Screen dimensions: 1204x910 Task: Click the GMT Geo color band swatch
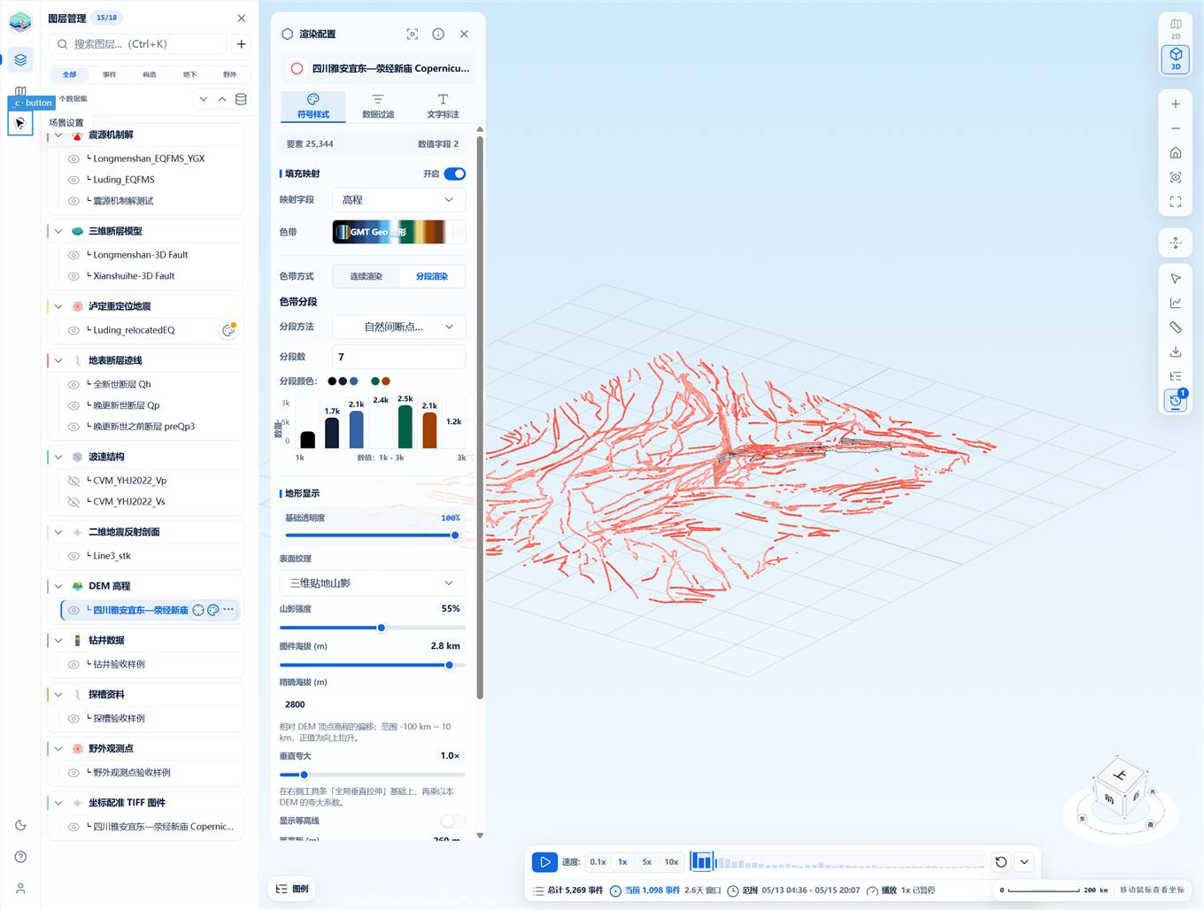point(398,232)
